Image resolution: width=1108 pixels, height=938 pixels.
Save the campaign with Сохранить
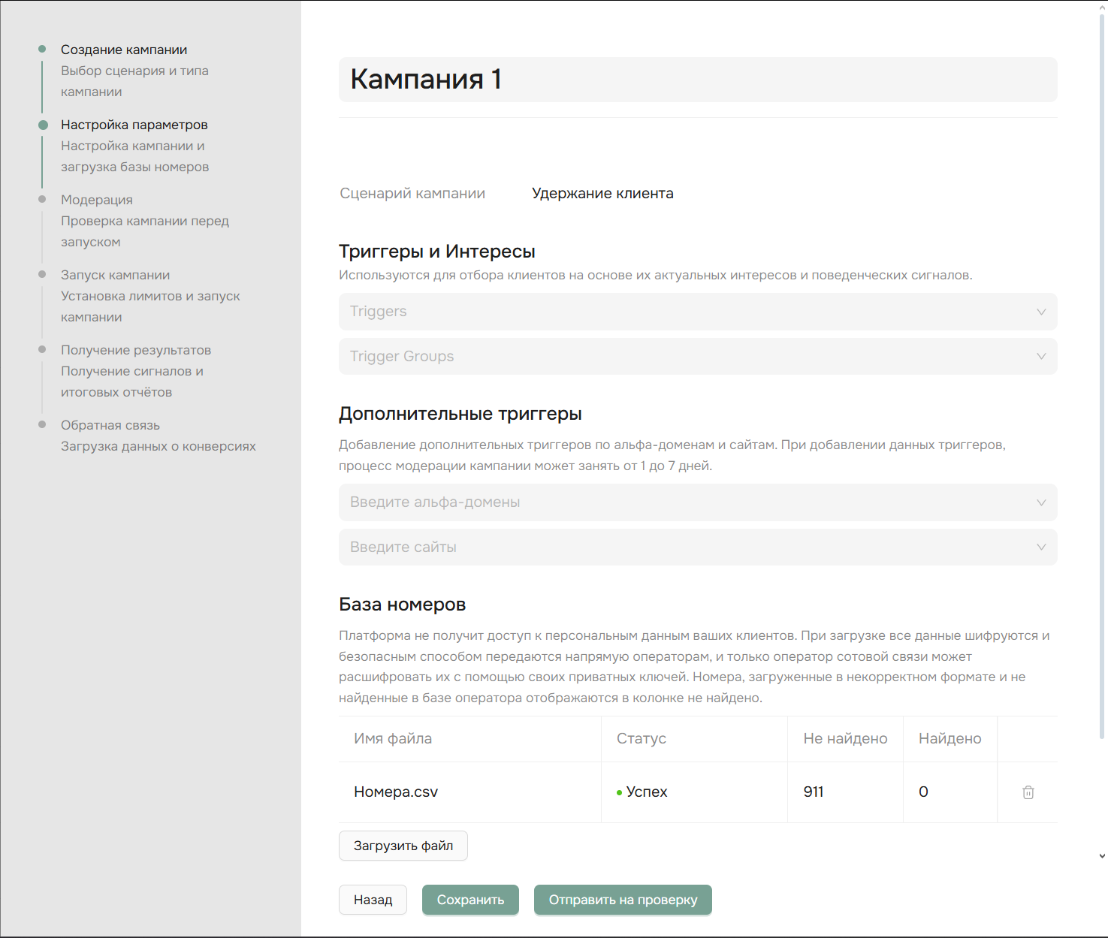(470, 900)
